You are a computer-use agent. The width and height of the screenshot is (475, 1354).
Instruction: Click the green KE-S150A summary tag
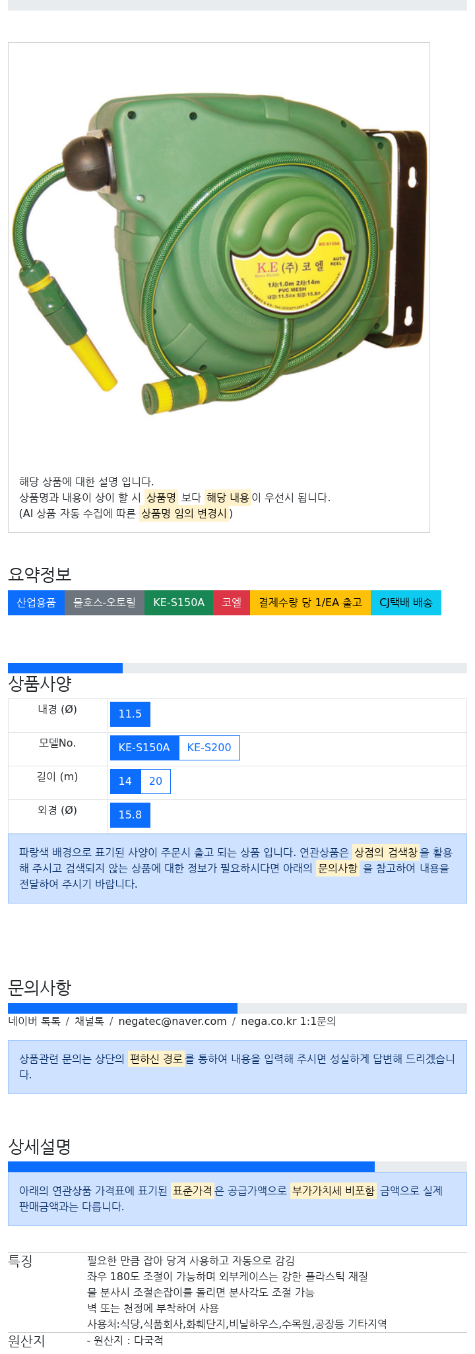(179, 603)
